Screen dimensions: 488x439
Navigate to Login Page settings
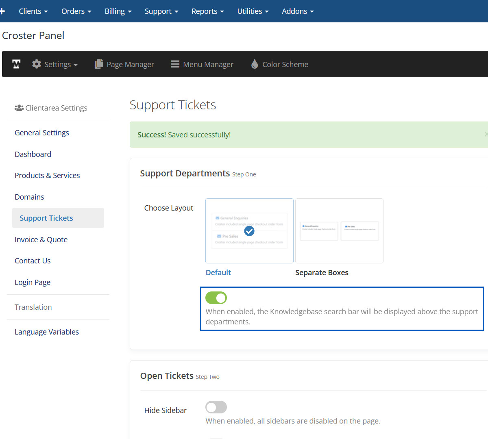33,283
